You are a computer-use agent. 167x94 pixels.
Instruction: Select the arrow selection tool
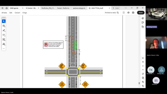tap(4, 21)
